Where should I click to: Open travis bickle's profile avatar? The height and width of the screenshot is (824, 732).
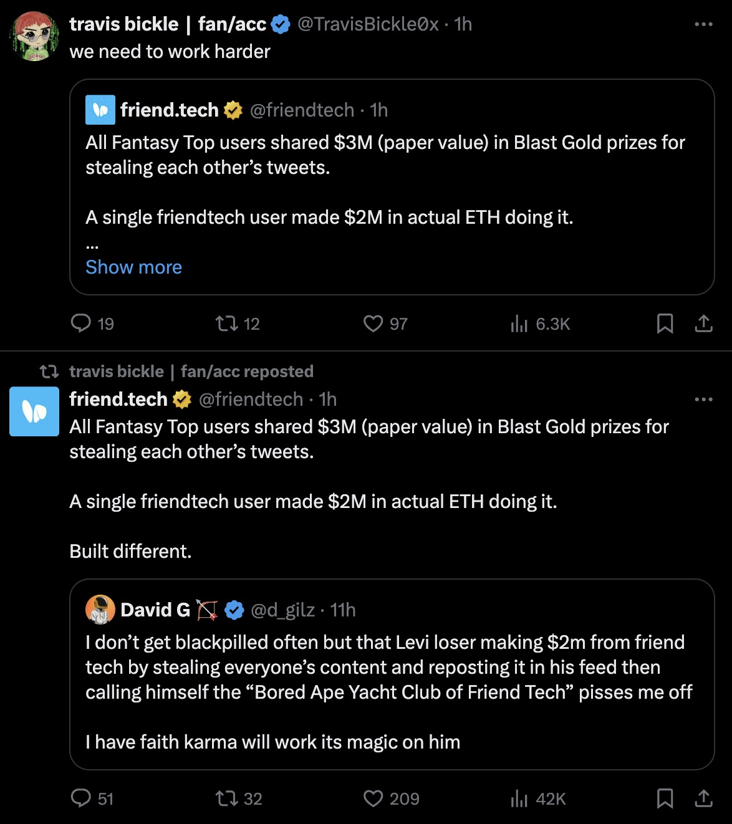click(34, 36)
